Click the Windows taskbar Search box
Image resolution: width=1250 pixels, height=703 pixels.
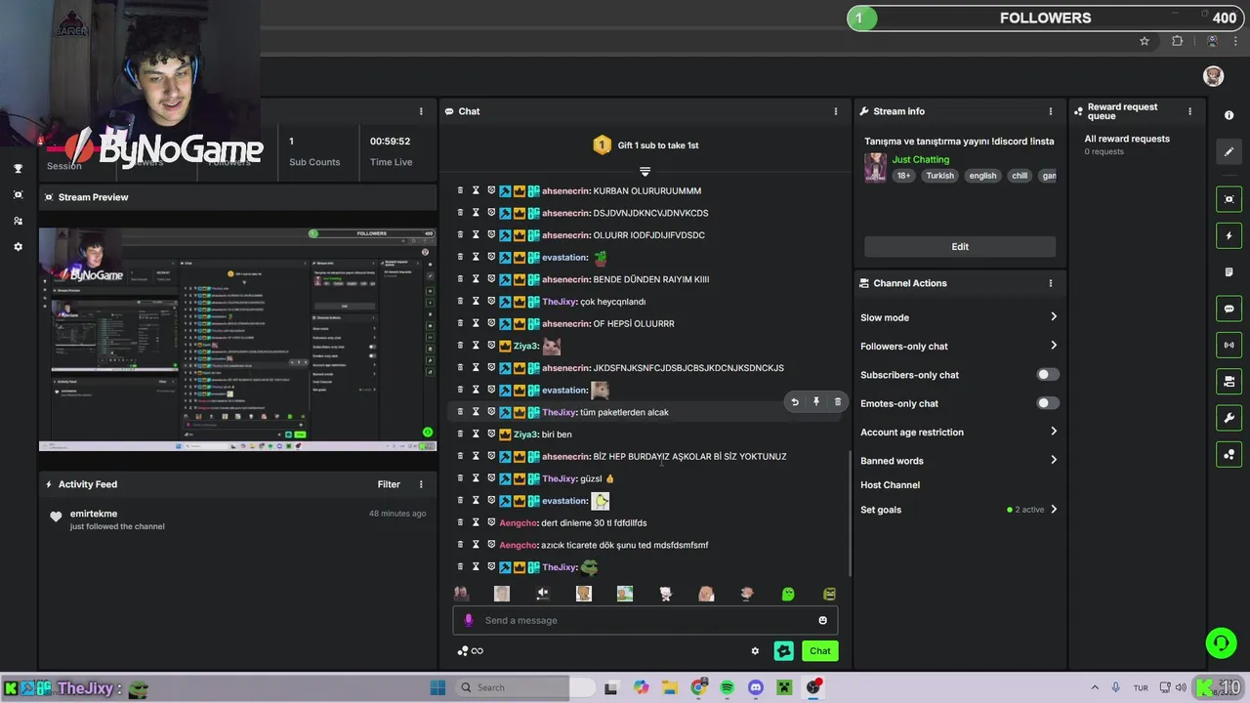click(525, 687)
